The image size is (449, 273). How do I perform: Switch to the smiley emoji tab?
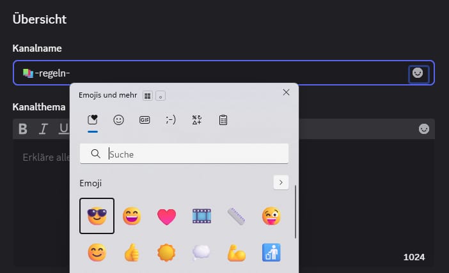pos(118,120)
